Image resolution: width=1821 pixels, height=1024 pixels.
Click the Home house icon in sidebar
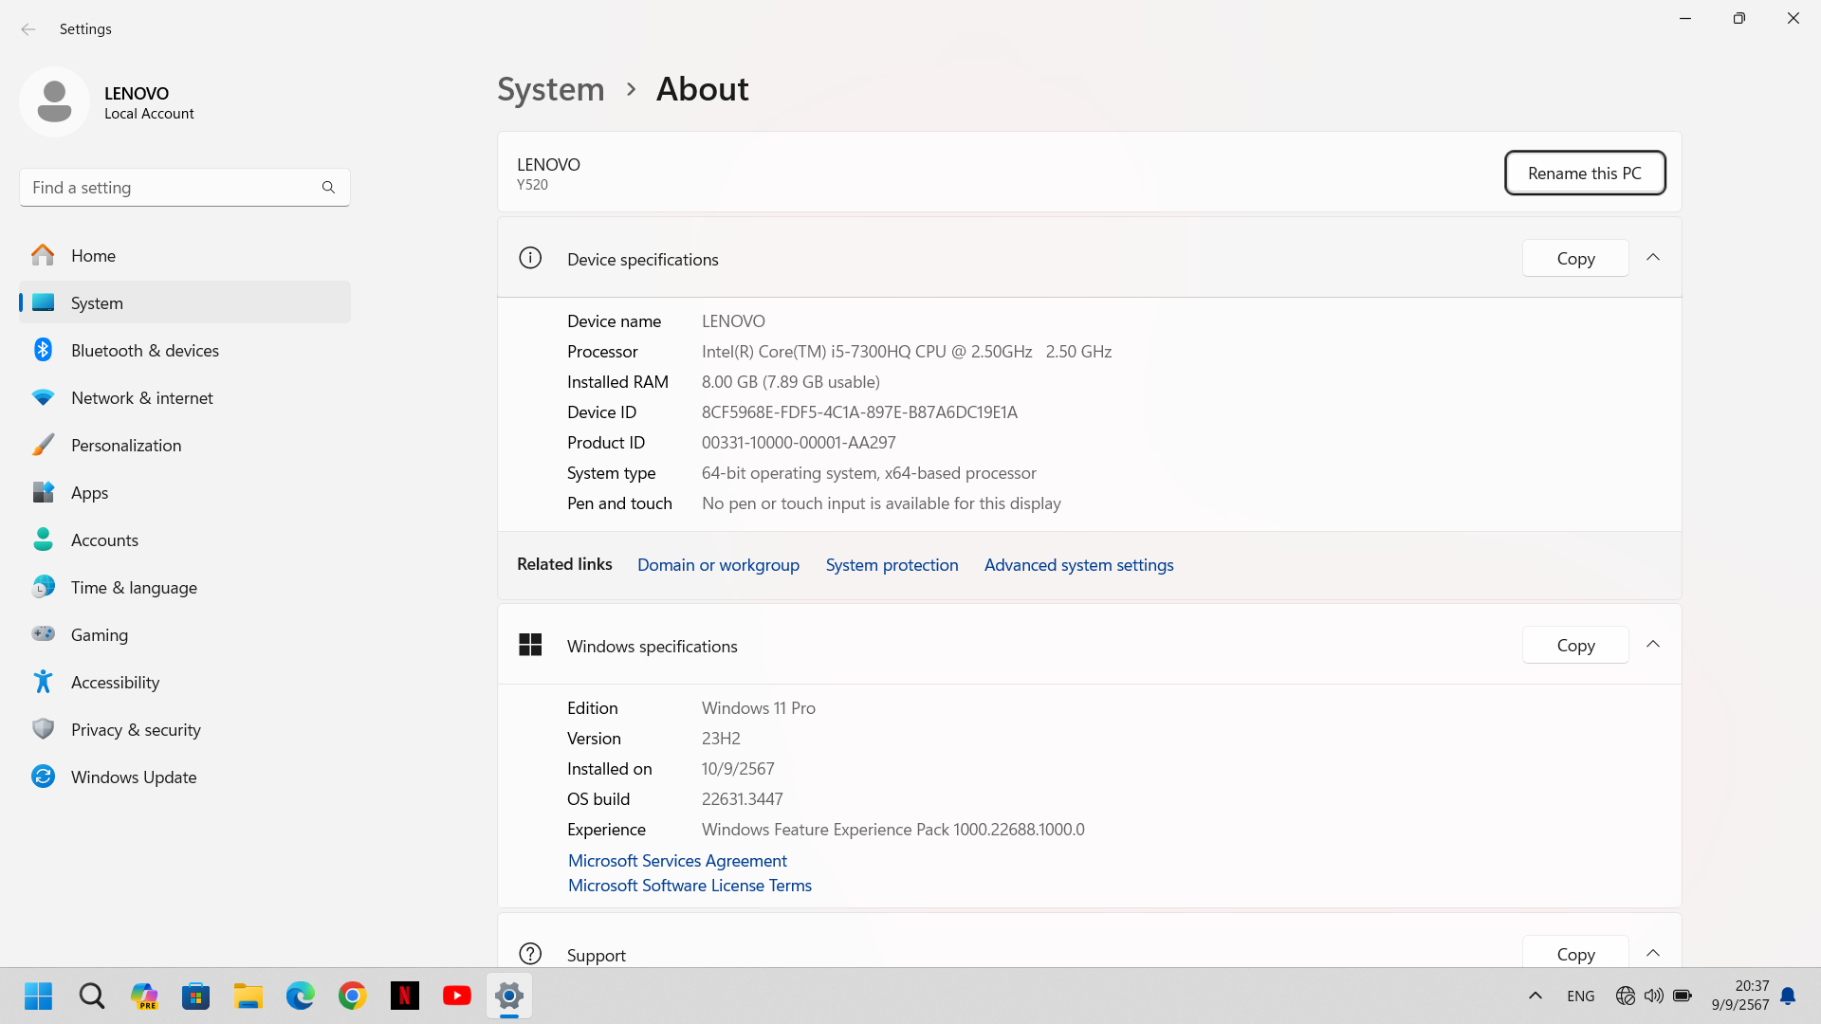click(x=43, y=255)
